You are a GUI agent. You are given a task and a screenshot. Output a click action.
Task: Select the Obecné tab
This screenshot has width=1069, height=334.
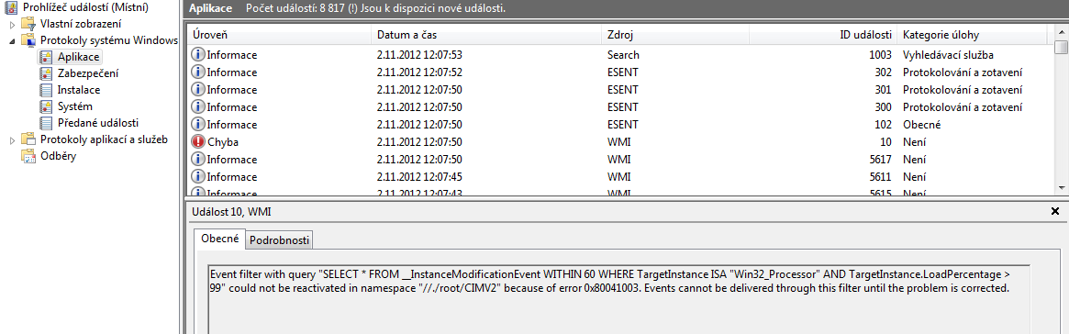tap(219, 239)
